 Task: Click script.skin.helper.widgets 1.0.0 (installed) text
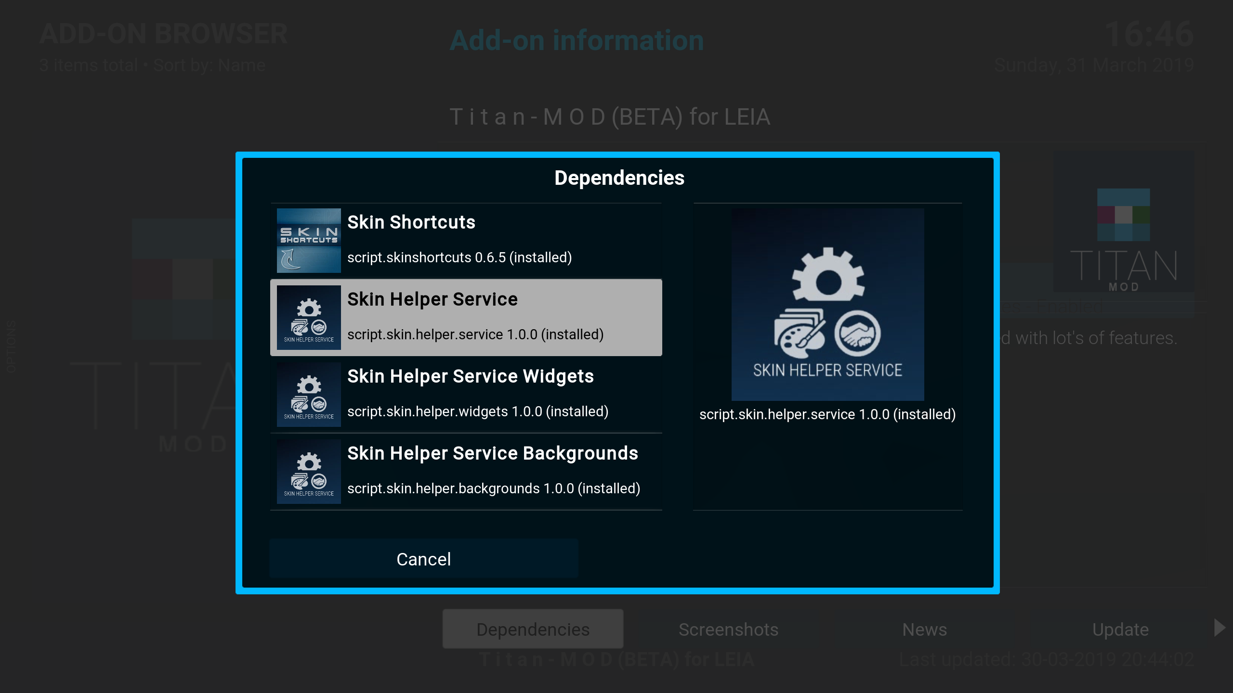478,411
